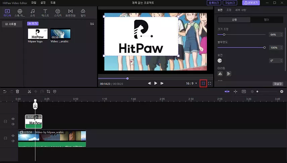Click the freeze icon after the scissors
Screen dimensions: 287x163
[36, 92]
